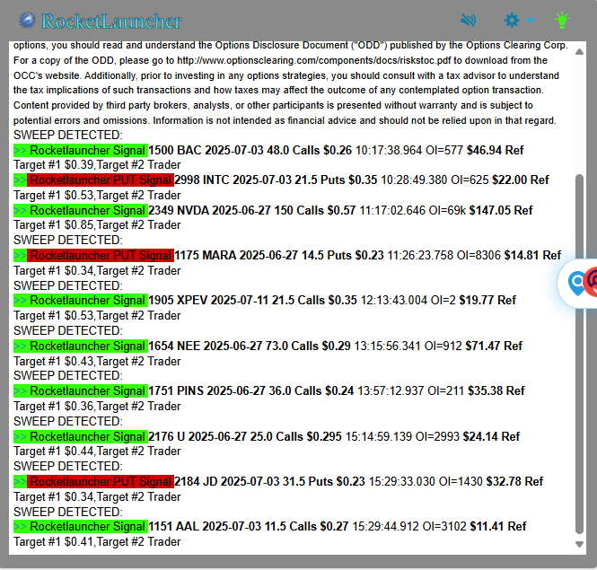
Task: Click timestamp '12:13:43.004 OI=2'
Action: pyautogui.click(x=408, y=301)
